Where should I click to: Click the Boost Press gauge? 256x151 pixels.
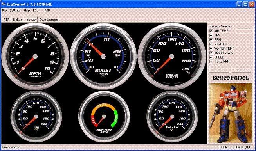tap(103, 56)
